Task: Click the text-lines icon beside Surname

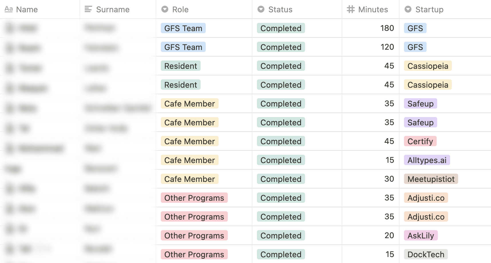Action: tap(88, 9)
